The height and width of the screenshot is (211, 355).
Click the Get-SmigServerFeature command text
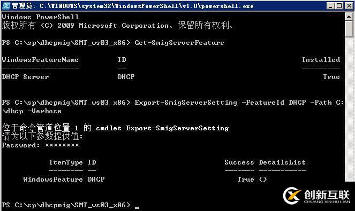pyautogui.click(x=179, y=43)
